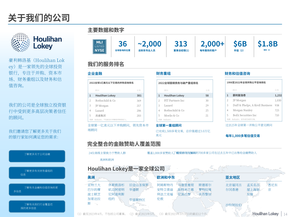The width and height of the screenshot is (290, 217).
Task: Select the Morgan Stanley 725 row
Action: pos(254,110)
